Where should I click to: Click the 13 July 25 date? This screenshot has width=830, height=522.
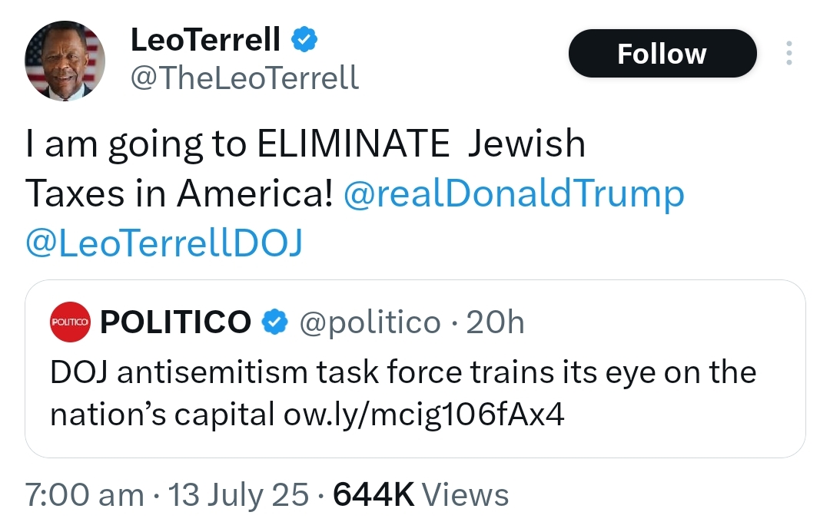(238, 495)
